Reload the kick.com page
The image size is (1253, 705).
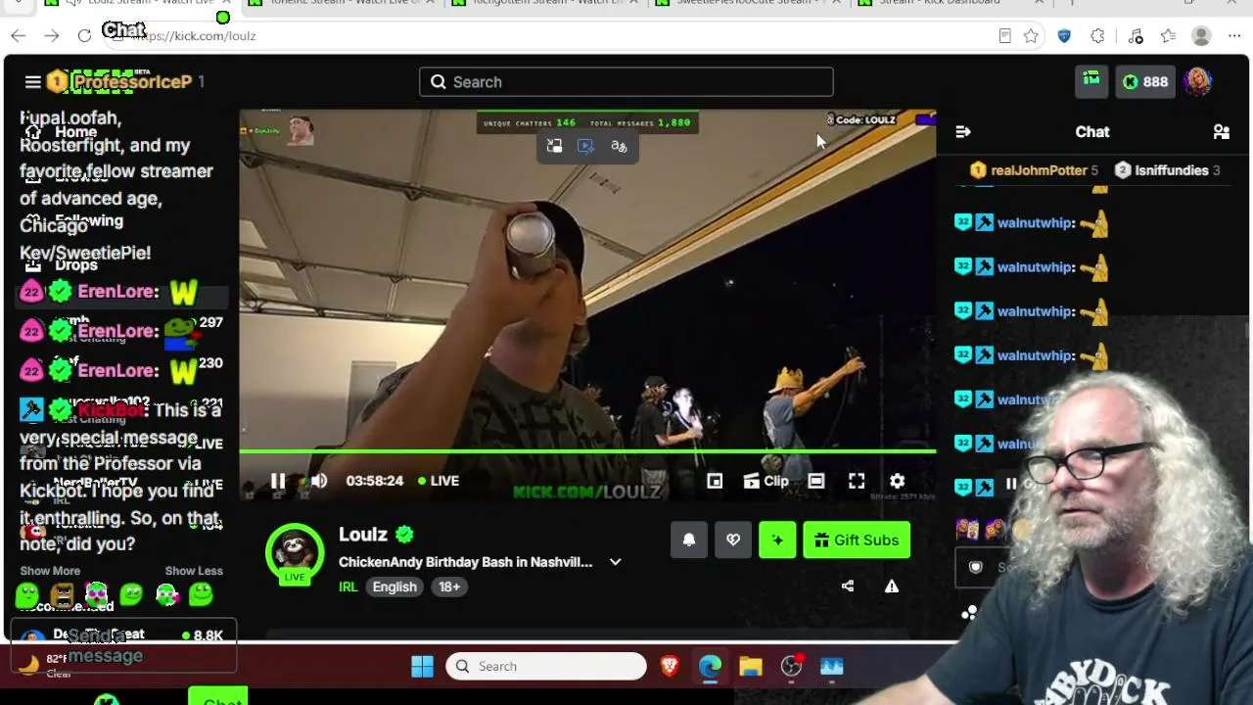85,36
